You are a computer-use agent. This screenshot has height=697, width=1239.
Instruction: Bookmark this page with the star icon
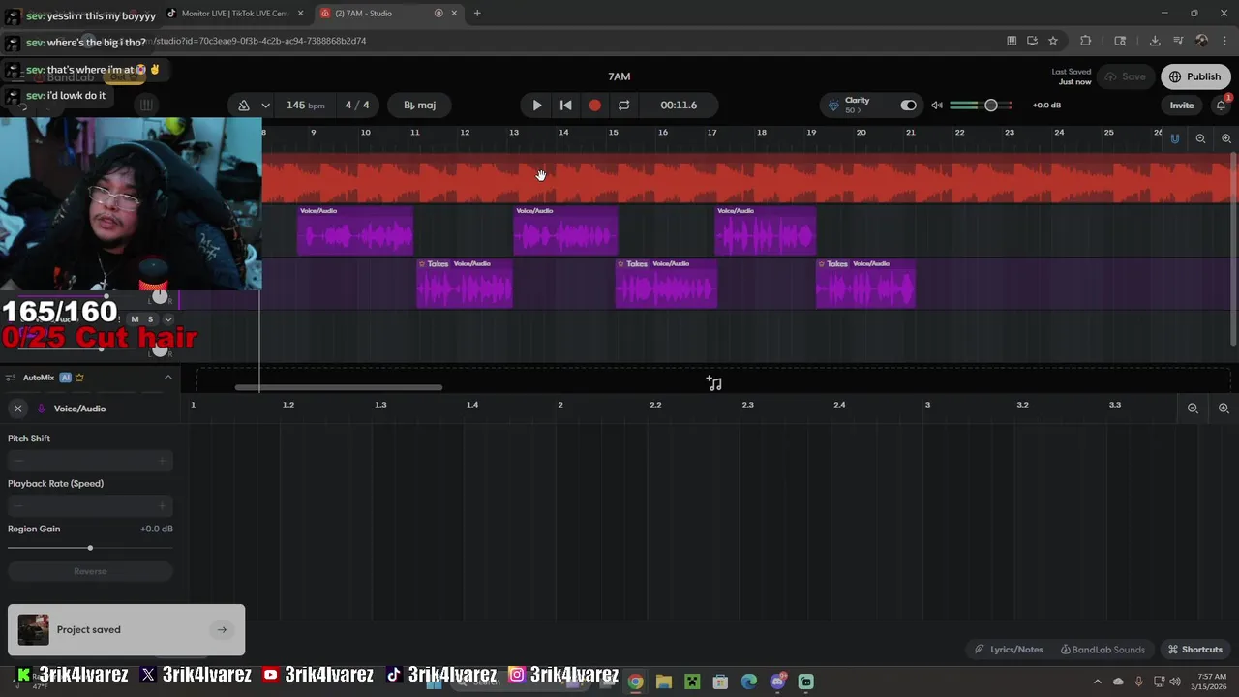pyautogui.click(x=1053, y=41)
